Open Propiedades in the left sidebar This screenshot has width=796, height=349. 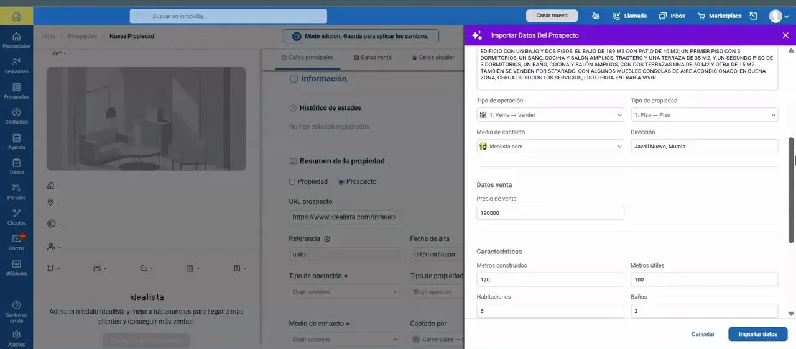(x=16, y=40)
